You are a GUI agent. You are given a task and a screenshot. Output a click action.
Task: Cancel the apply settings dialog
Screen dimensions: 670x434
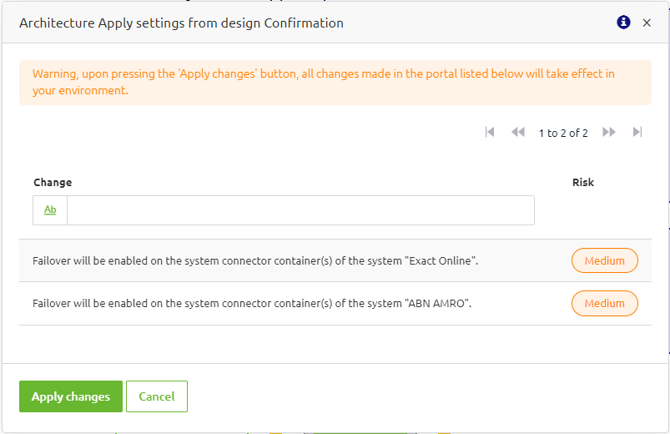tap(157, 396)
